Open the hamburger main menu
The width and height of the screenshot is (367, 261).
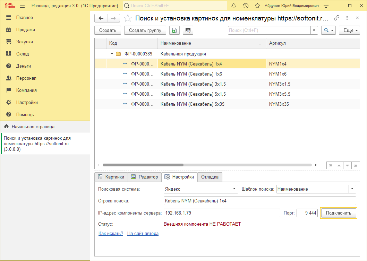(22, 6)
